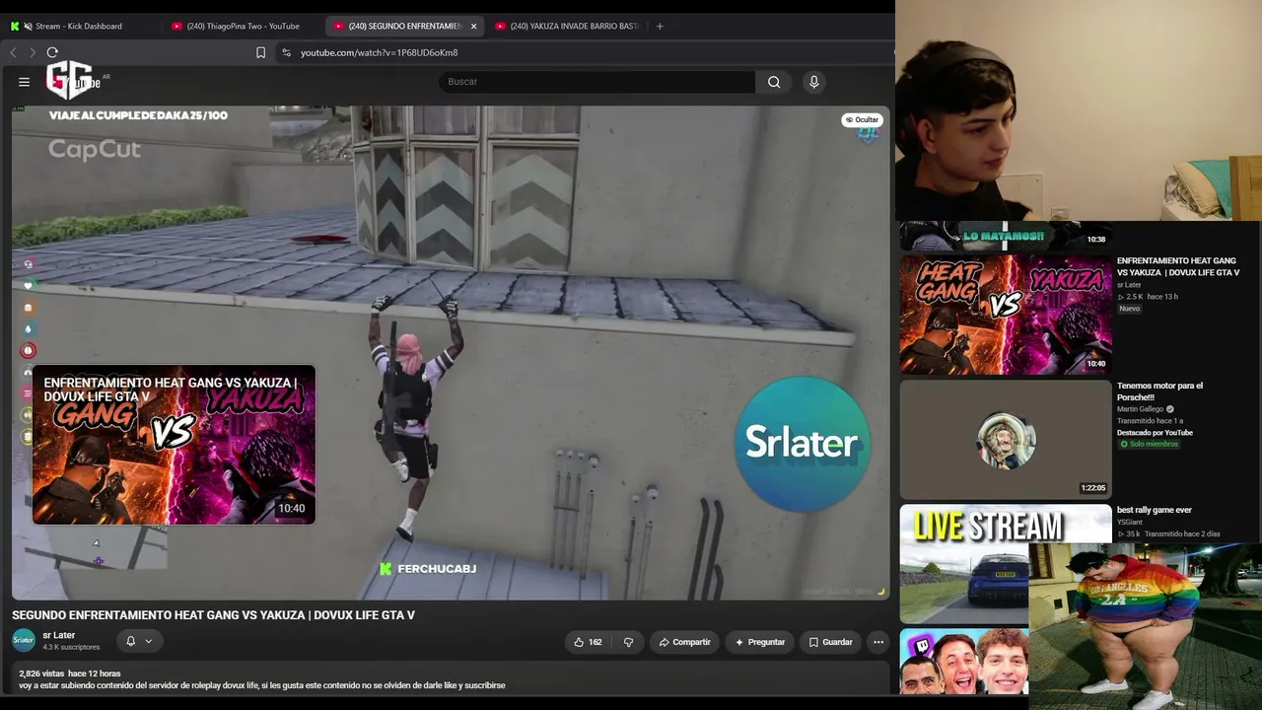Viewport: 1262px width, 710px height.
Task: Click the 'Solo miembros' badge
Action: 1150,445
